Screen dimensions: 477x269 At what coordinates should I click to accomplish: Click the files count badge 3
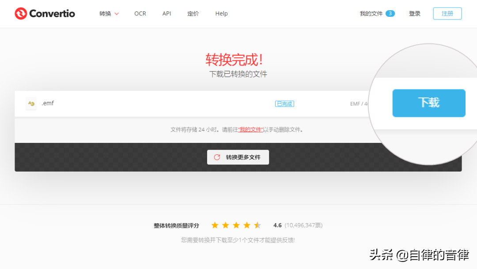click(x=390, y=14)
